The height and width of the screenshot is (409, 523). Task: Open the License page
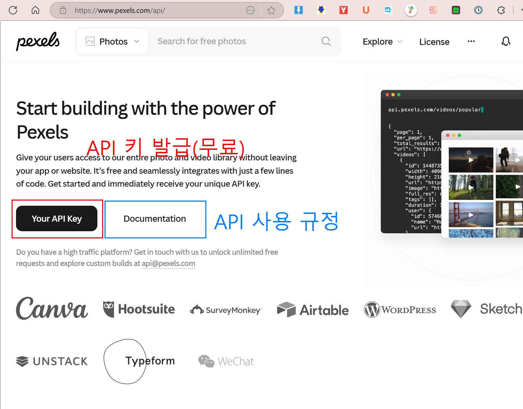coord(434,42)
